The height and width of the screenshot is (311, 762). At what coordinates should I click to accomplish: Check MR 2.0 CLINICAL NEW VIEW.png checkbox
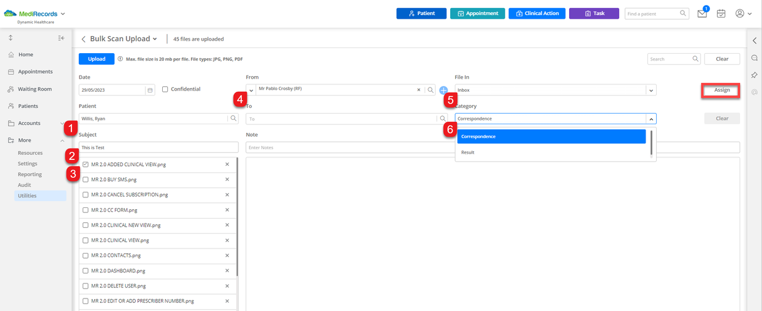coord(86,225)
